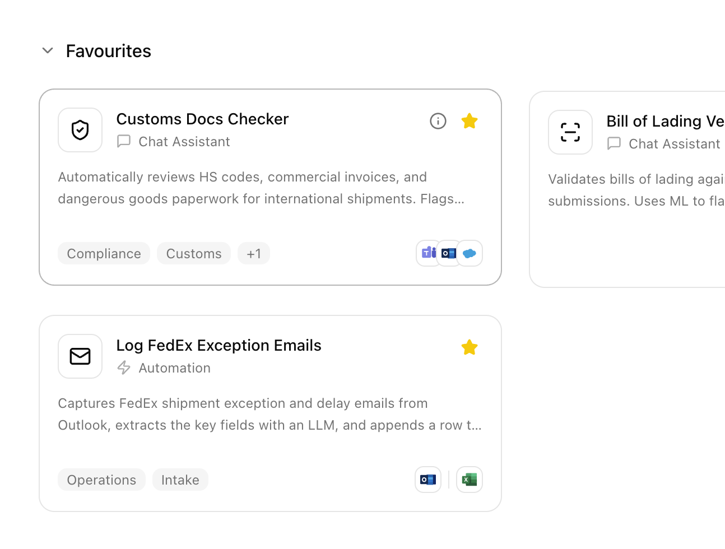This screenshot has height=549, width=725.
Task: Click chat bubble icon under Customs Docs Checker
Action: tap(124, 141)
